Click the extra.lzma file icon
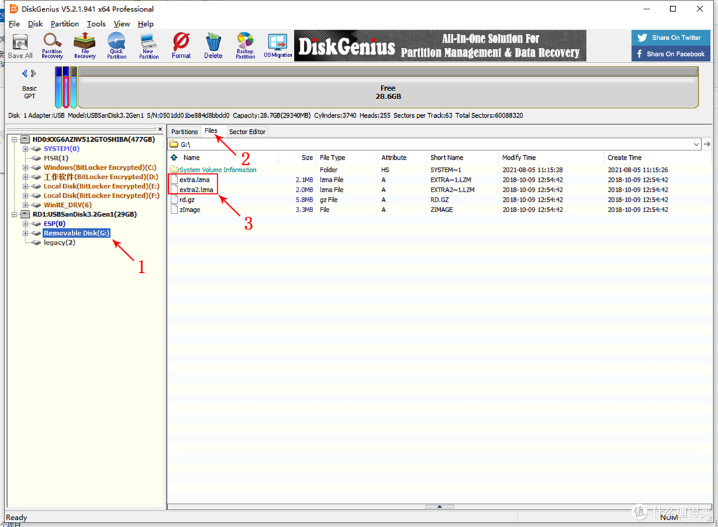 (174, 180)
